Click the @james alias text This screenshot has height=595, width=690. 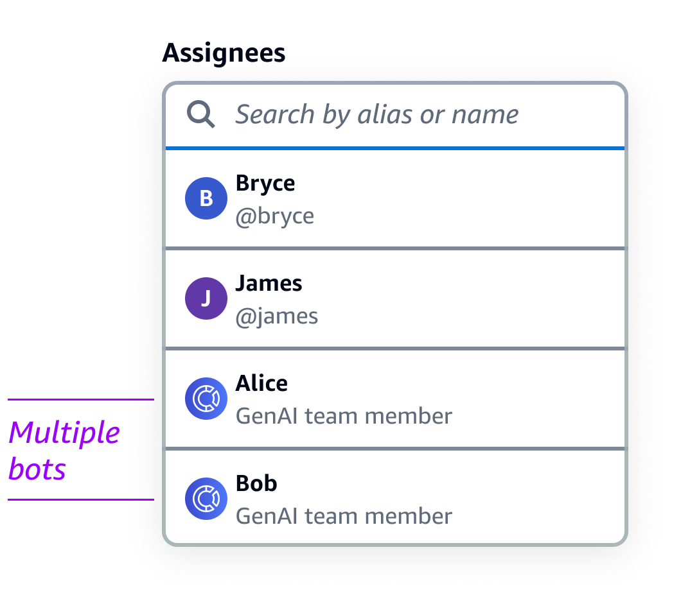click(277, 316)
